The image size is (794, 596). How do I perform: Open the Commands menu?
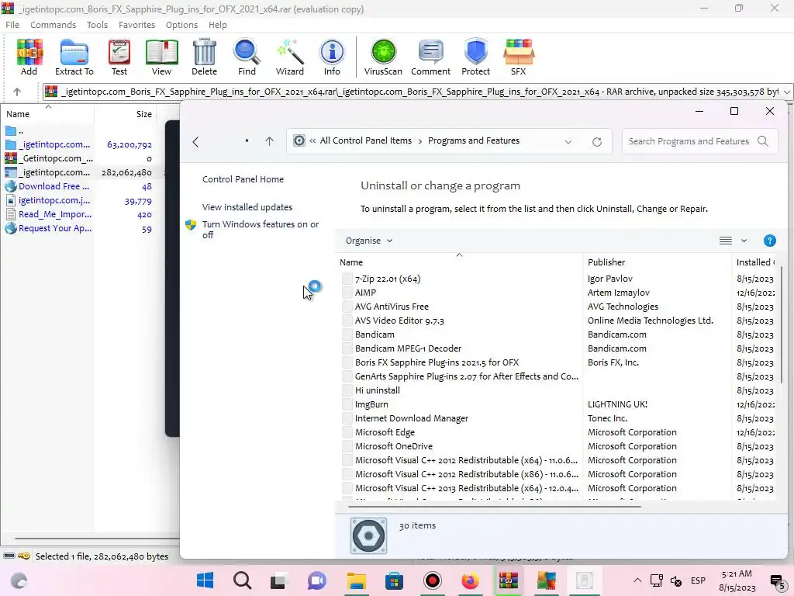54,25
